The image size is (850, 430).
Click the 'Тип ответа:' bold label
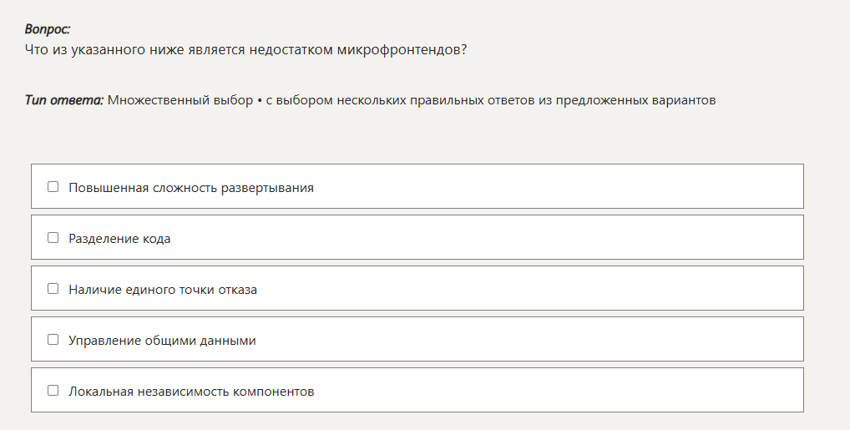64,100
